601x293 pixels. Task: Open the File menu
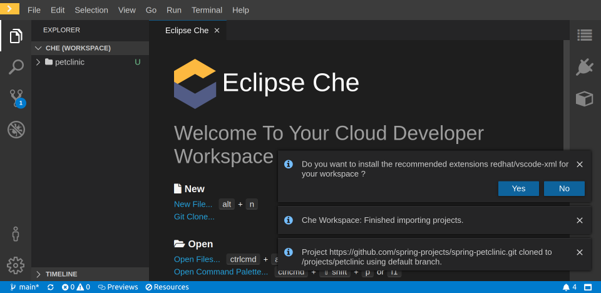point(34,10)
